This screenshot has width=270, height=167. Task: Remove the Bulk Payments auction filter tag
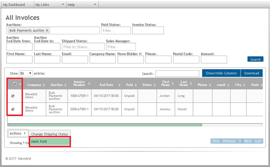[x=47, y=30]
